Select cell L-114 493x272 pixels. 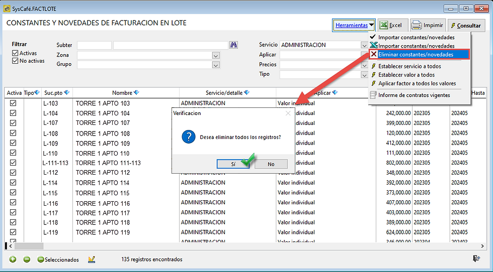(x=50, y=183)
